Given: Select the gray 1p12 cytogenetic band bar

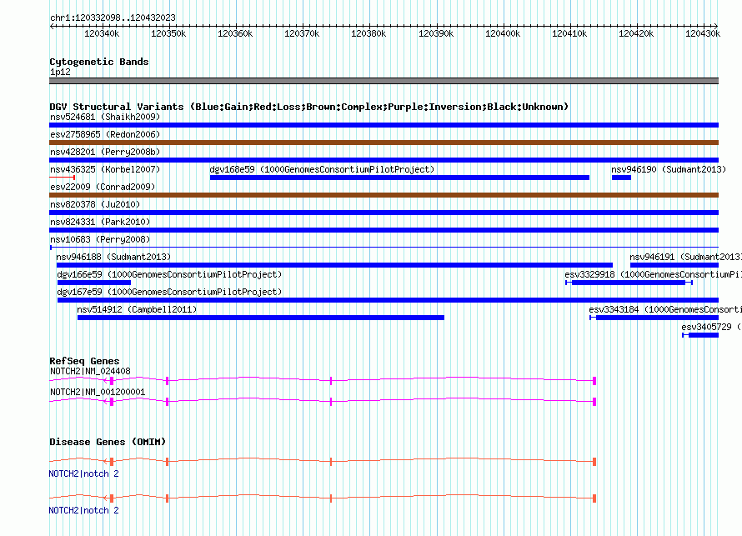Looking at the screenshot, I should [384, 81].
